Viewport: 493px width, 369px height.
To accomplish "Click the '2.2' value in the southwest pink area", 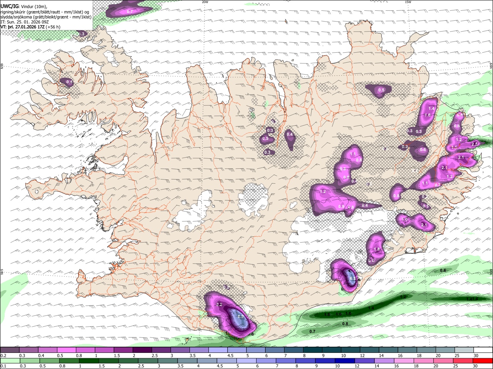I will [220, 304].
